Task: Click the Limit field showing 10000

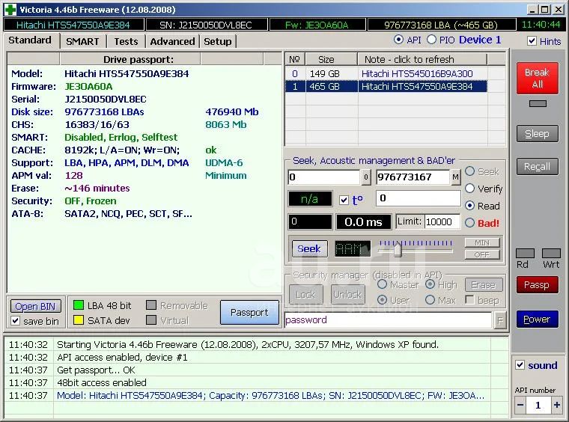Action: (x=442, y=221)
